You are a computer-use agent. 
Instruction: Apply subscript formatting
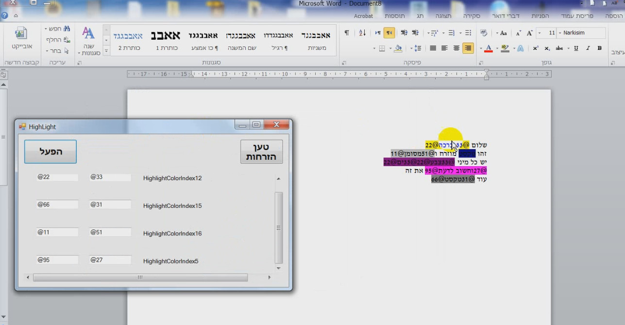547,48
